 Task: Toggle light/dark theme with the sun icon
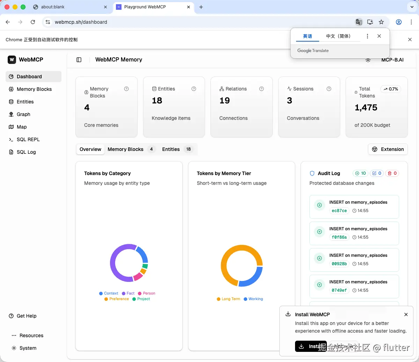click(368, 60)
